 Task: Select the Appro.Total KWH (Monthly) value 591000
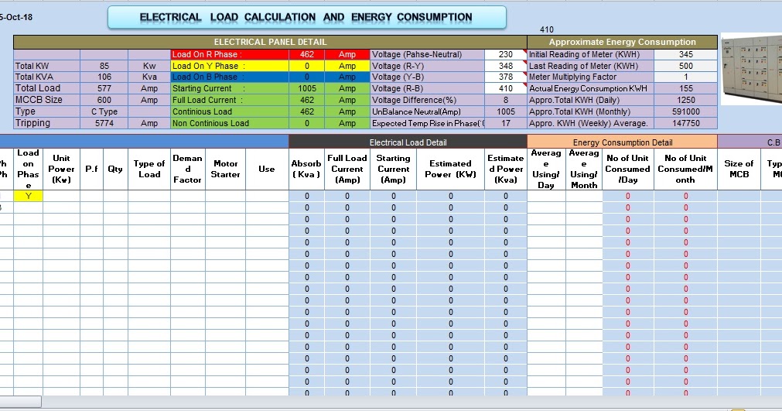coord(686,111)
